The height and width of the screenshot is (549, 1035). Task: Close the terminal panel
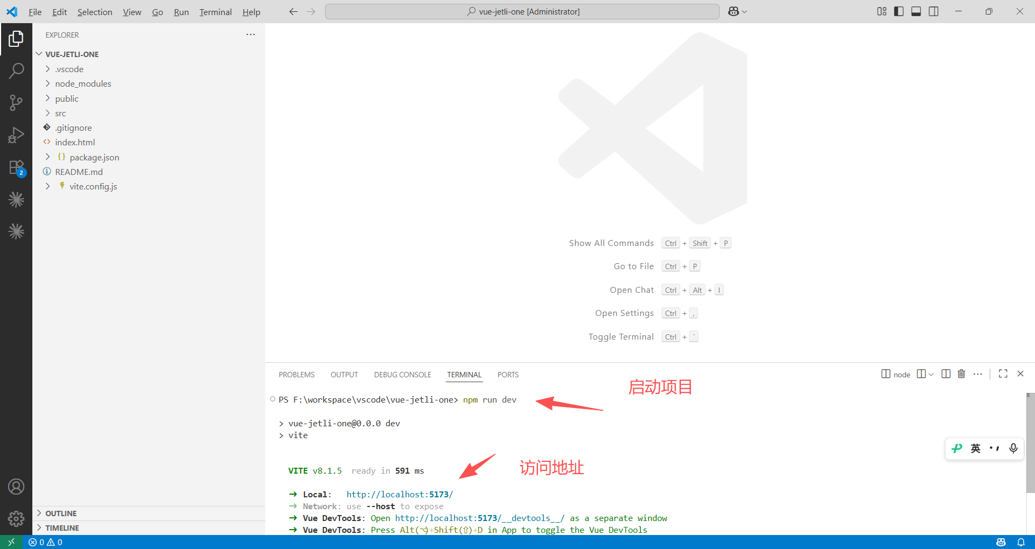[x=1020, y=374]
